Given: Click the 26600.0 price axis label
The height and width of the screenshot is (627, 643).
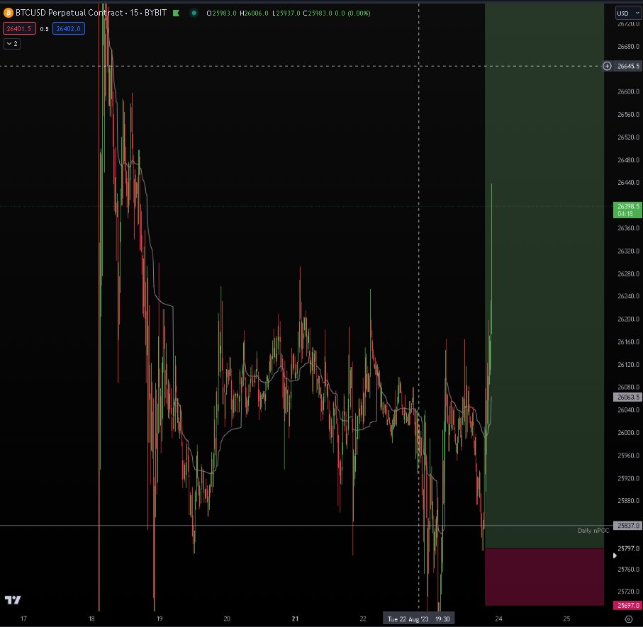Looking at the screenshot, I should [x=628, y=92].
